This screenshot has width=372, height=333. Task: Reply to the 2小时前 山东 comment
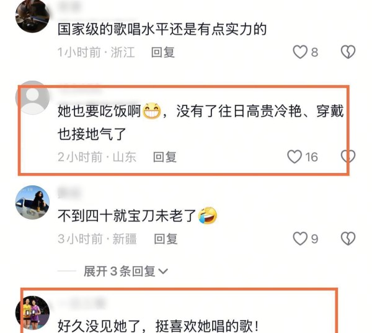pyautogui.click(x=165, y=157)
